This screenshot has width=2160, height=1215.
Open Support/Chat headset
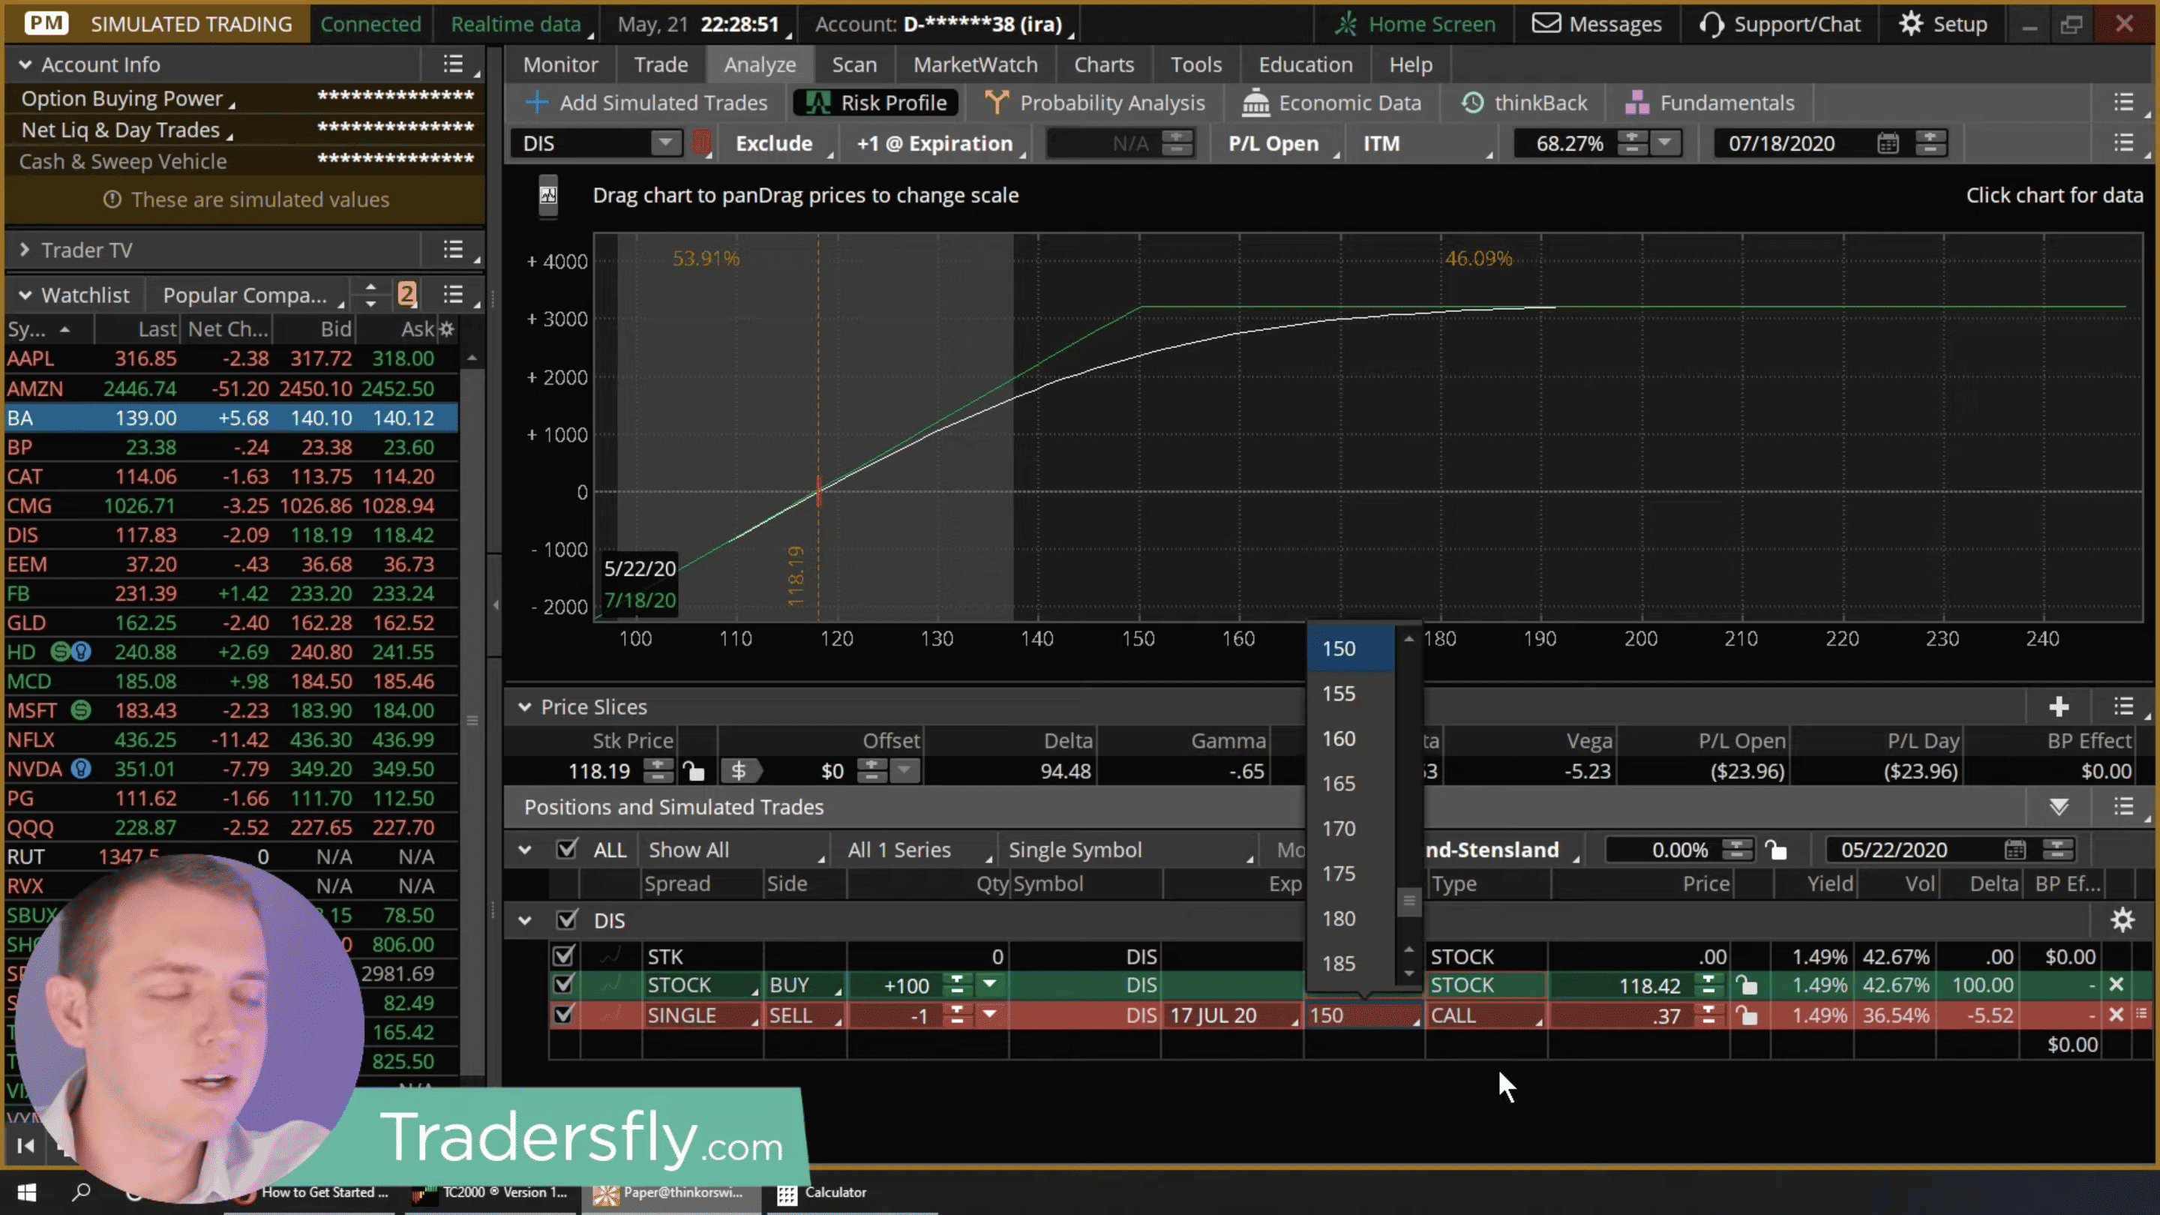1779,24
